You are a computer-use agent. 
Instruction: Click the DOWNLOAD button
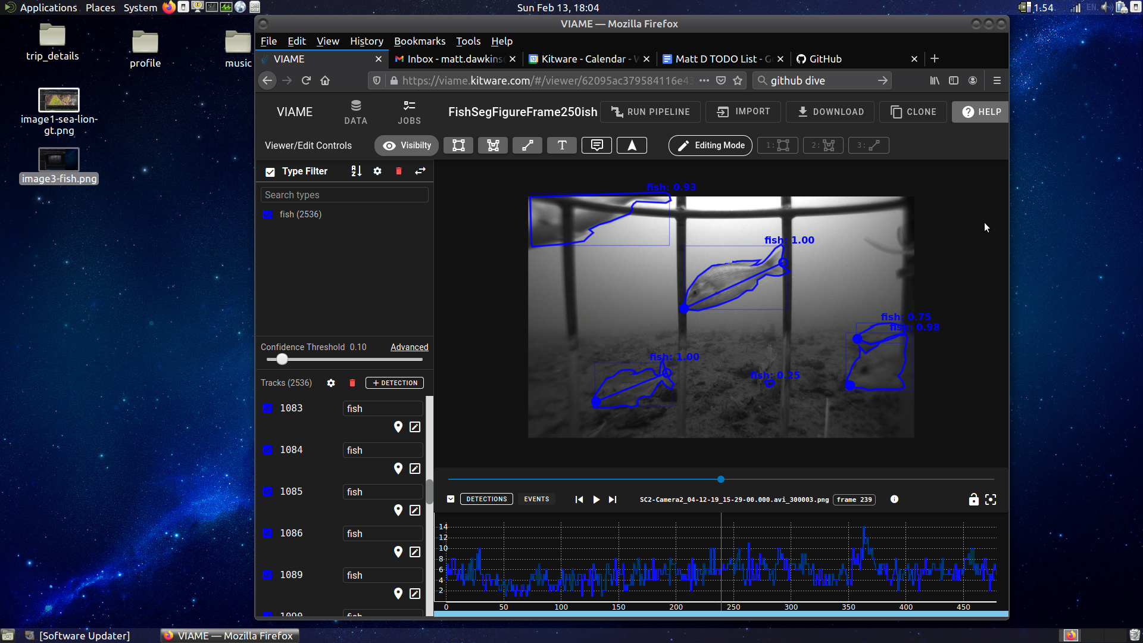tap(830, 112)
